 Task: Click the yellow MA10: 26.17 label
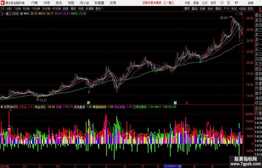tap(46, 14)
